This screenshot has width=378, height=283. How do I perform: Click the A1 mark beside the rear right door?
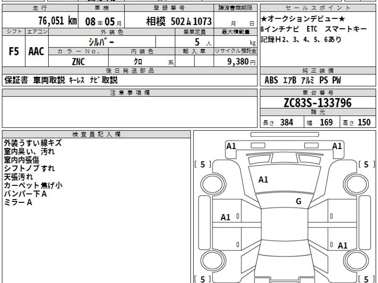(x=342, y=246)
